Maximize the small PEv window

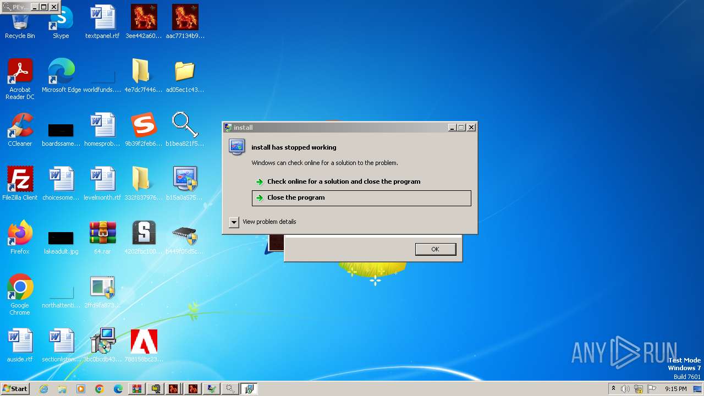(44, 7)
